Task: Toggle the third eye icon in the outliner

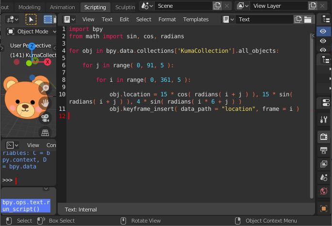Action: click(x=323, y=50)
